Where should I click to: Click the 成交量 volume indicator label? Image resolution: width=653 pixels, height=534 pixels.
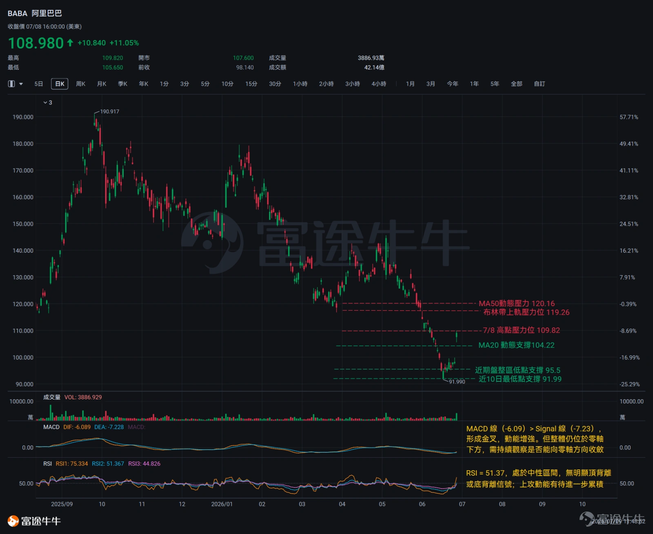click(52, 397)
